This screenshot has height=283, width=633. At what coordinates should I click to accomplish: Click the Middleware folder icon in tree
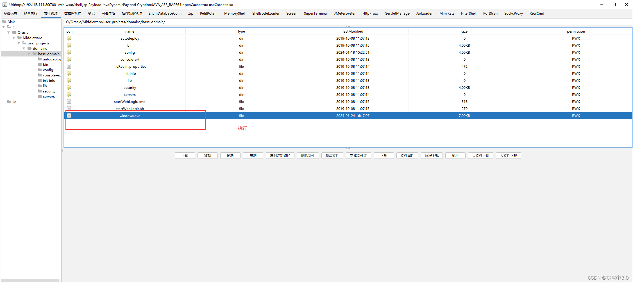(19, 38)
